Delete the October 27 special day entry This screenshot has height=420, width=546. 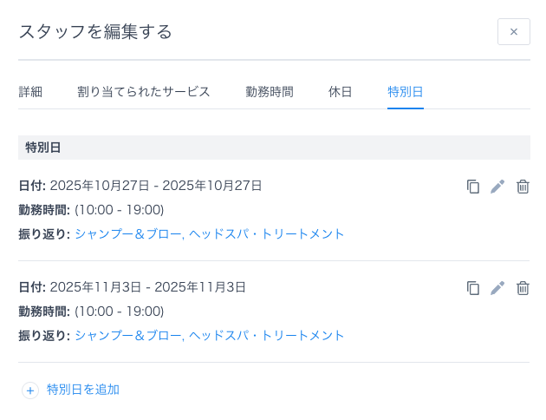[x=523, y=187]
